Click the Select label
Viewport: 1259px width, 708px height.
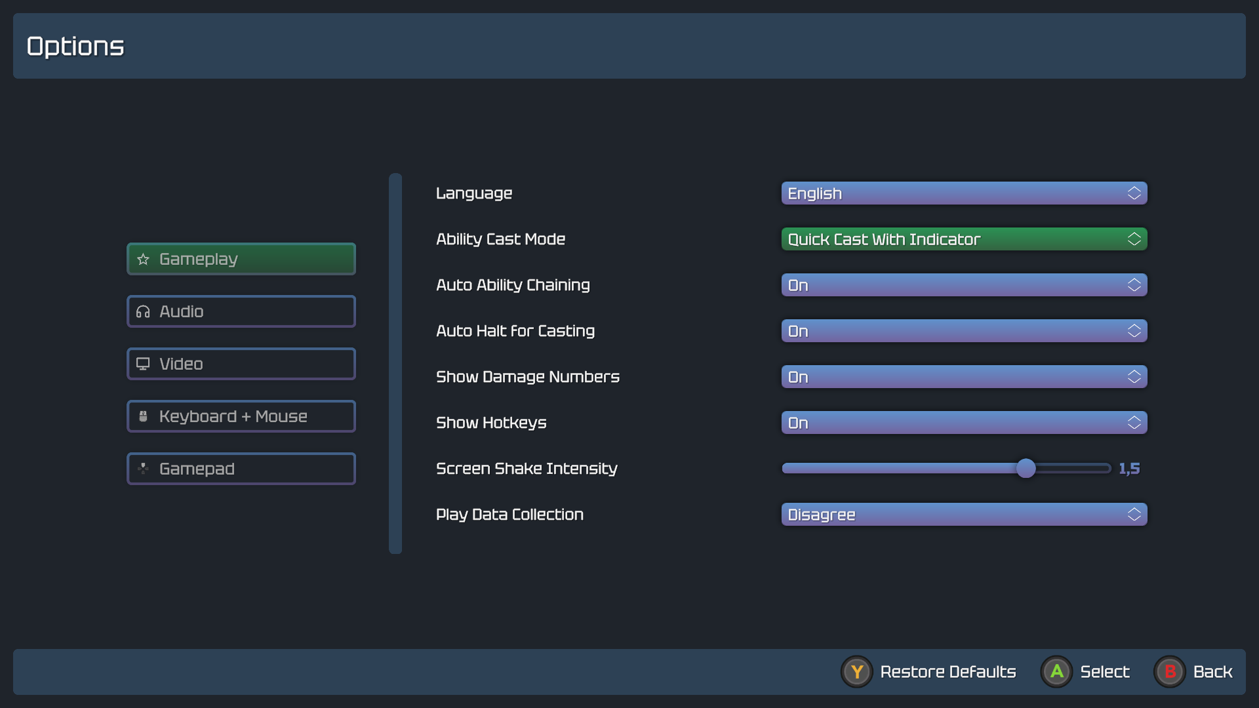coord(1105,672)
